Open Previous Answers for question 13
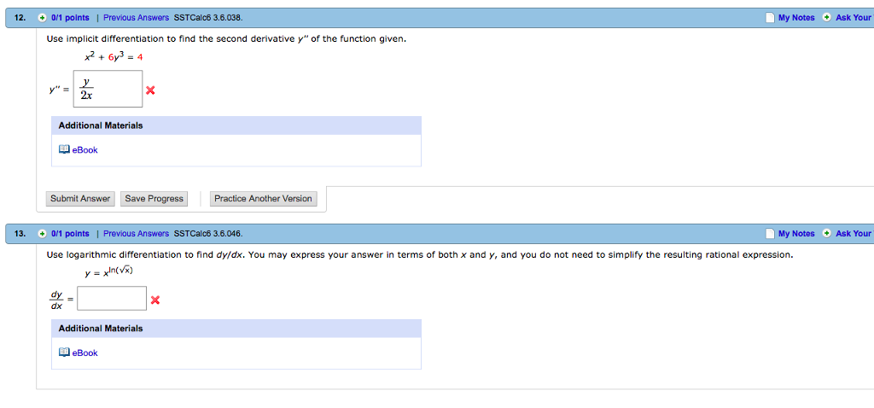 pyautogui.click(x=136, y=234)
